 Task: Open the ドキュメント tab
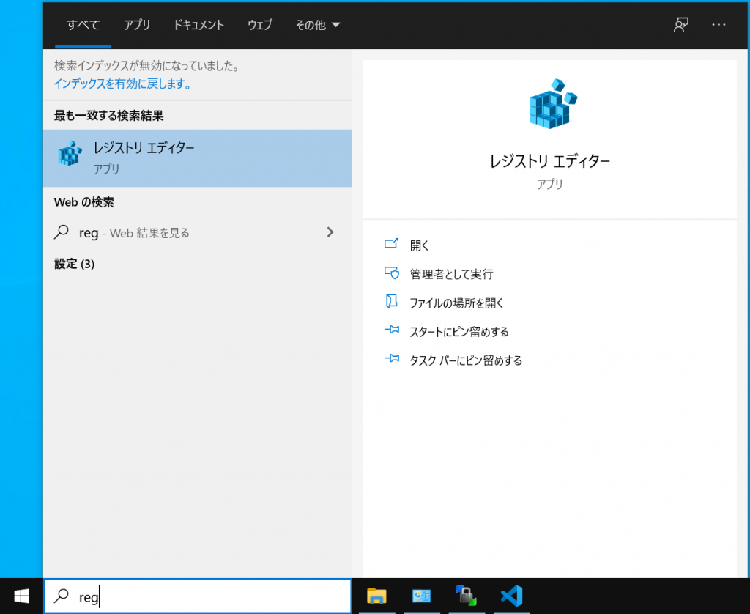198,25
